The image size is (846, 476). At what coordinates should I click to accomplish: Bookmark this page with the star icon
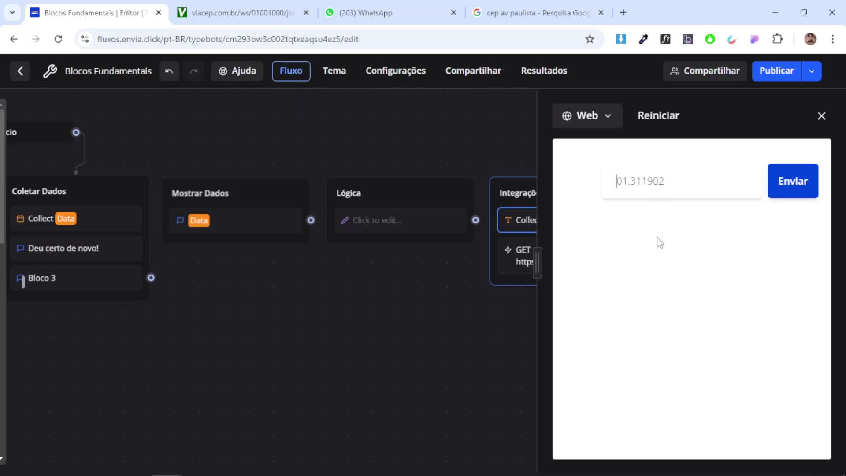590,39
